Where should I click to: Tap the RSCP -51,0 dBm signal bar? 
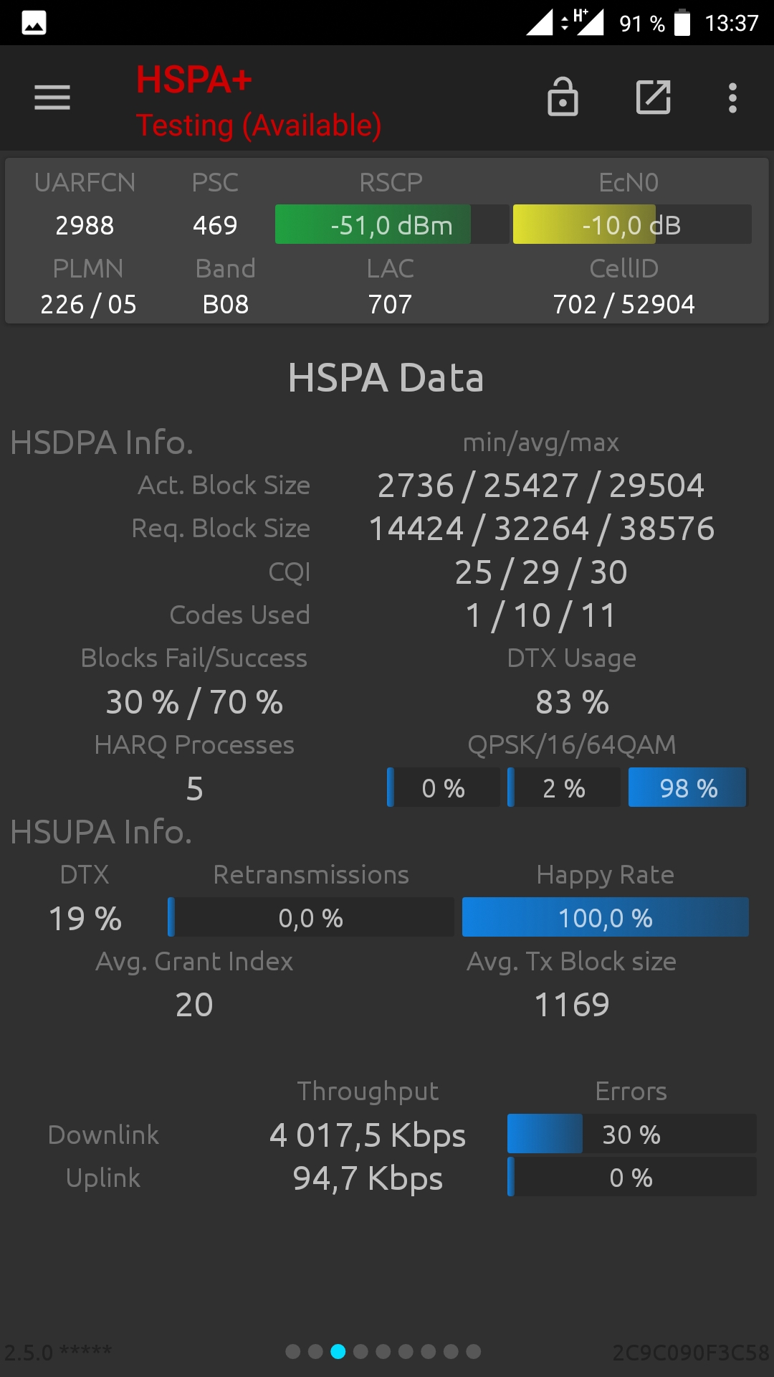click(391, 225)
